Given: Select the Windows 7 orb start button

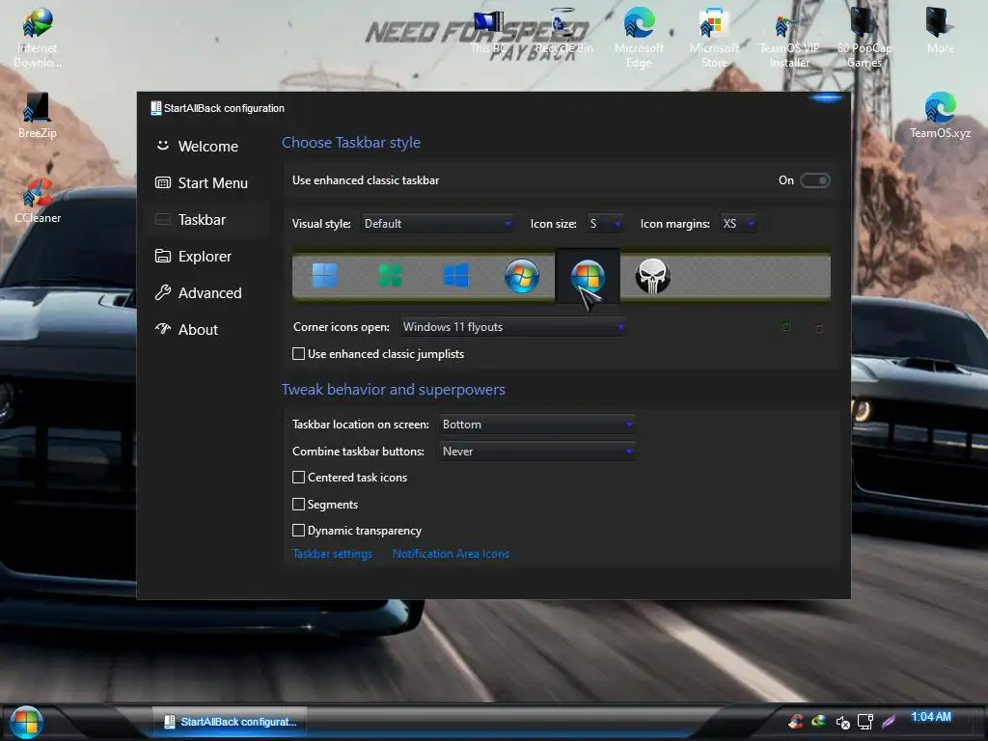Looking at the screenshot, I should [x=522, y=275].
